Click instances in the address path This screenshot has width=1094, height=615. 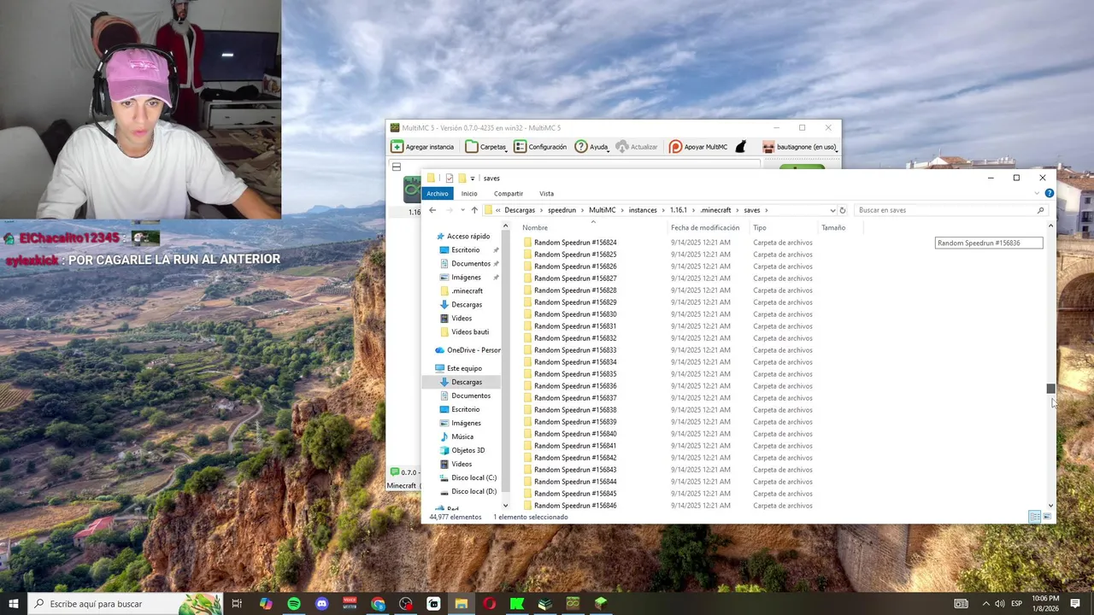pos(643,210)
